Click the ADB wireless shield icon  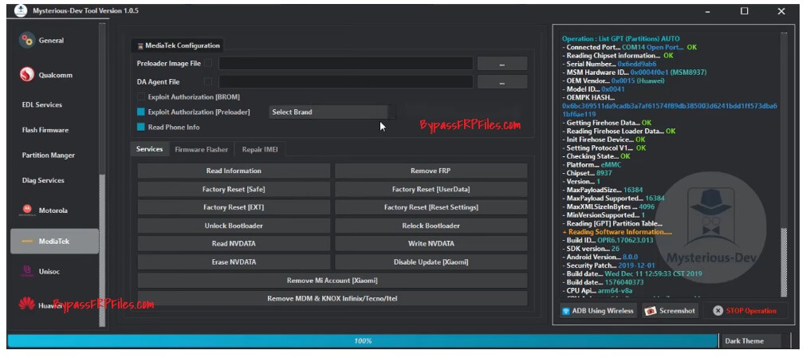tap(566, 311)
